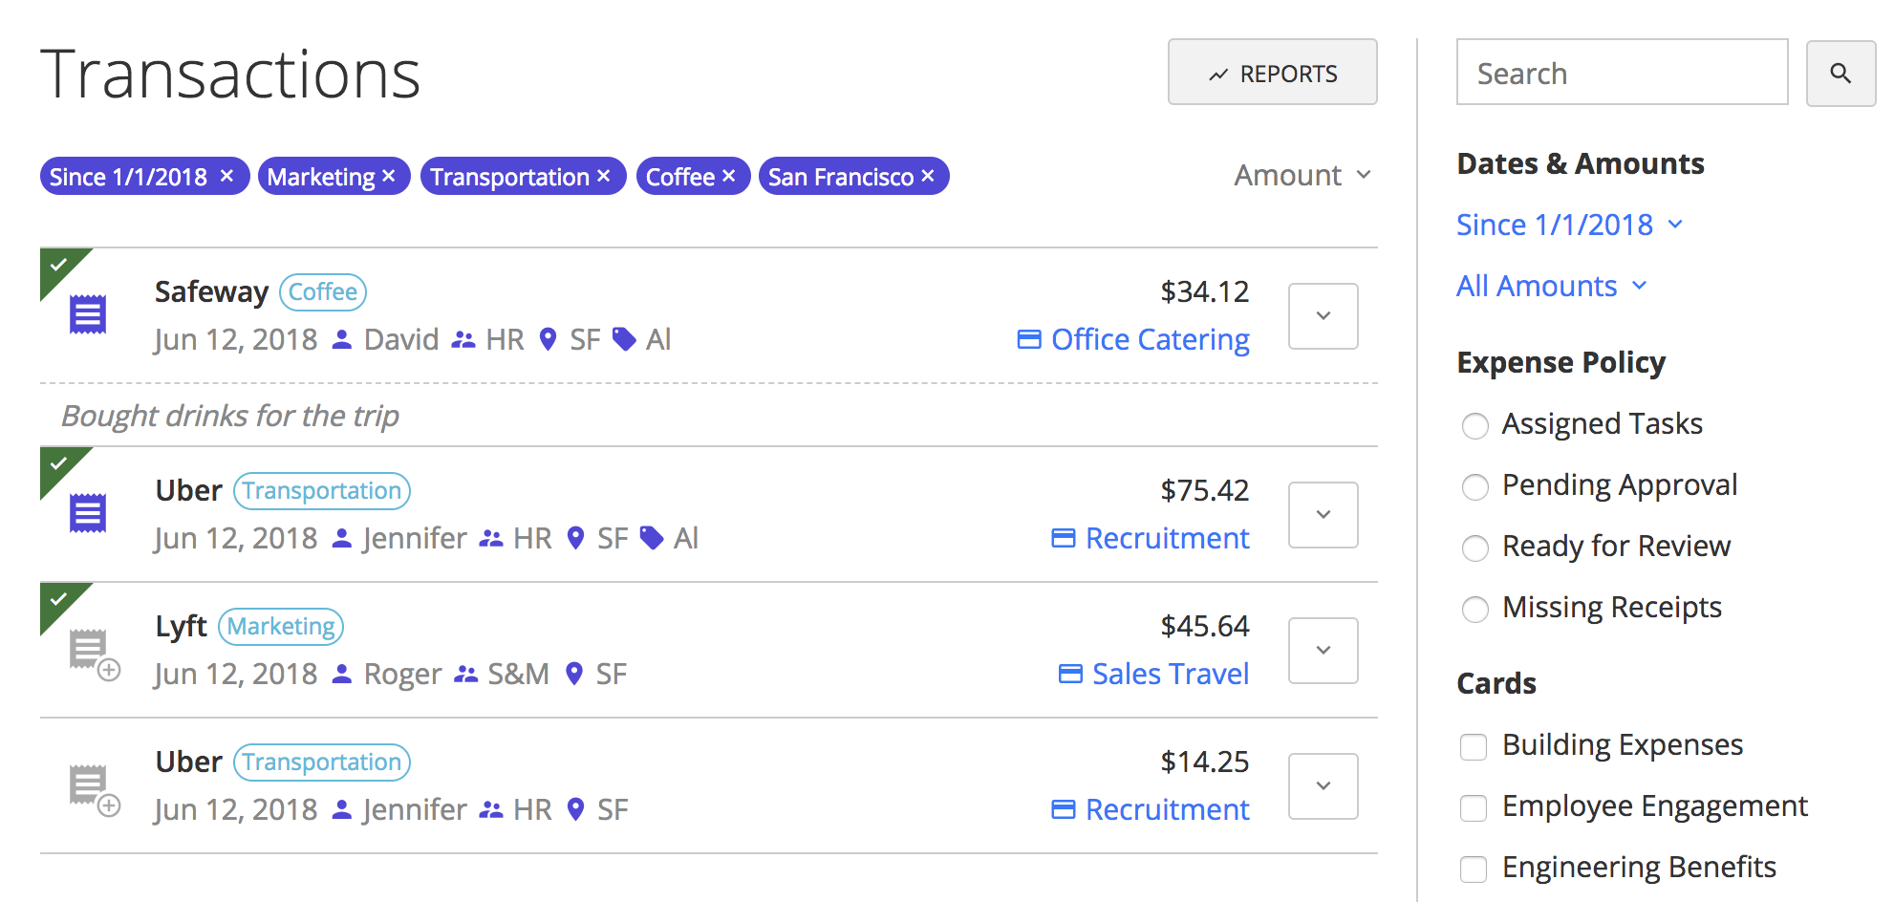This screenshot has height=902, width=1894.
Task: Click the search magnifier button
Action: point(1840,73)
